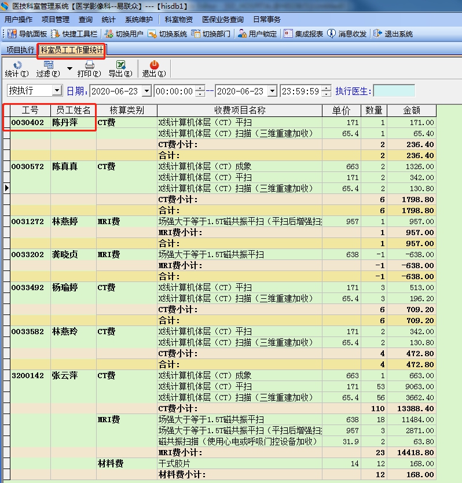The image size is (462, 483).
Task: Click the 金额 column header
Action: tap(412, 110)
